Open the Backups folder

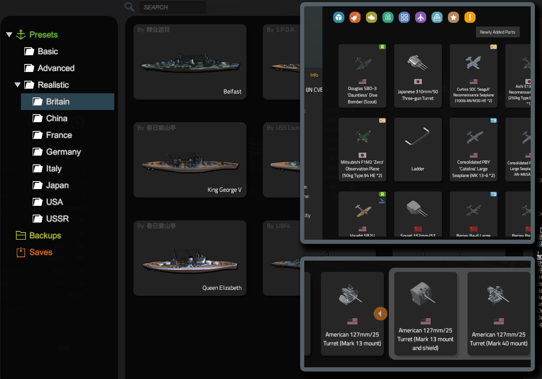pyautogui.click(x=45, y=236)
